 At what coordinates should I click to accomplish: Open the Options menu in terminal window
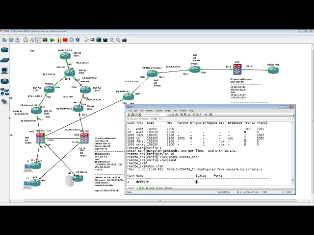click(x=150, y=111)
